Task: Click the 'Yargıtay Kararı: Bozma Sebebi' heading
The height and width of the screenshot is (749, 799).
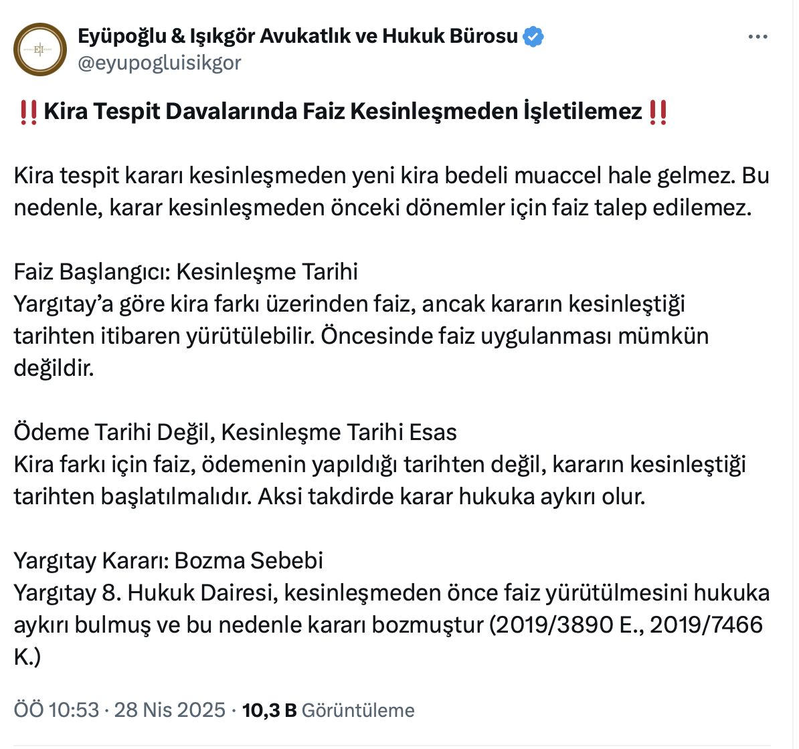Action: (x=168, y=560)
